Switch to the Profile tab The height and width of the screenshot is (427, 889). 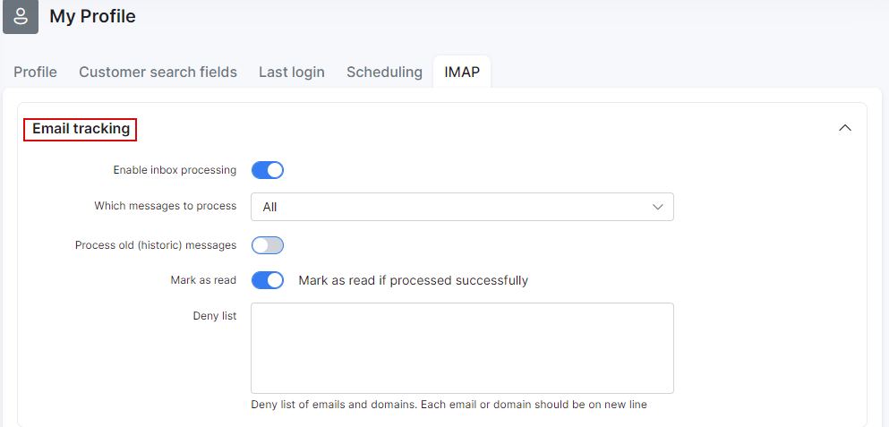click(35, 72)
